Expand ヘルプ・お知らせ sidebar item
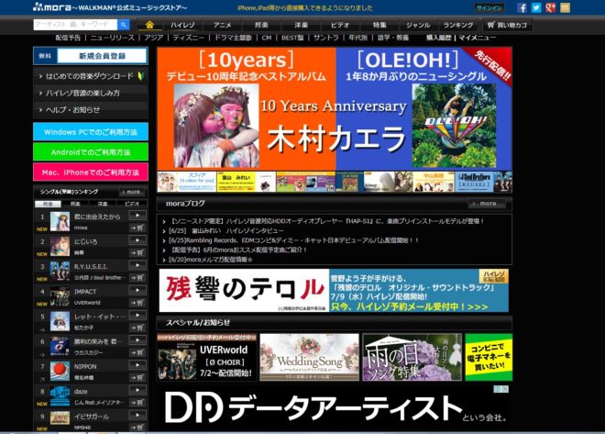 91,110
